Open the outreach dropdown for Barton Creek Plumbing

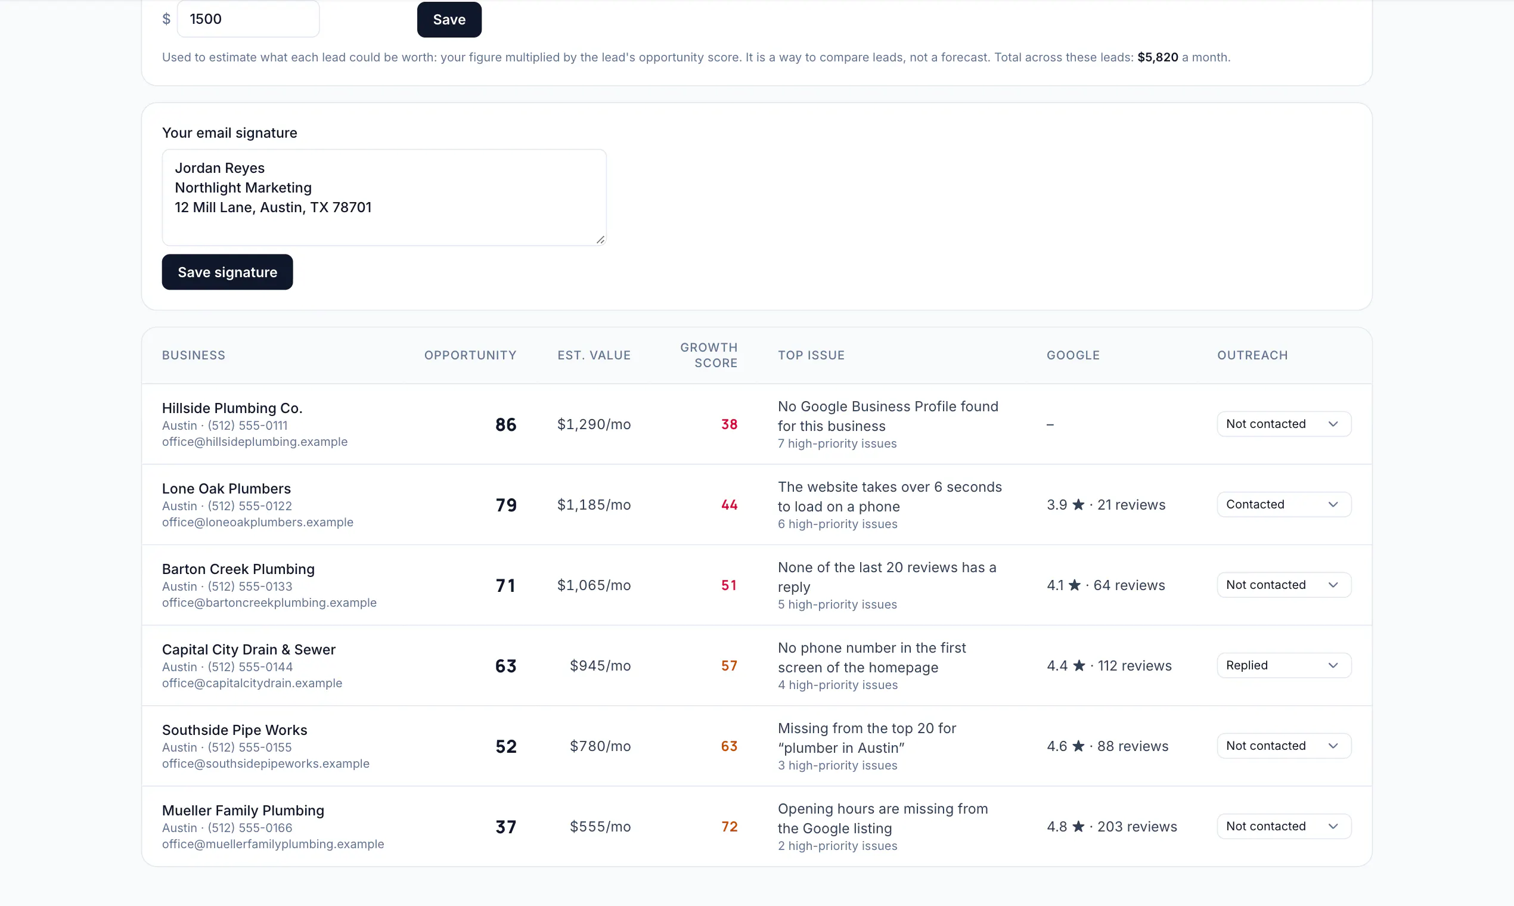pyautogui.click(x=1284, y=585)
